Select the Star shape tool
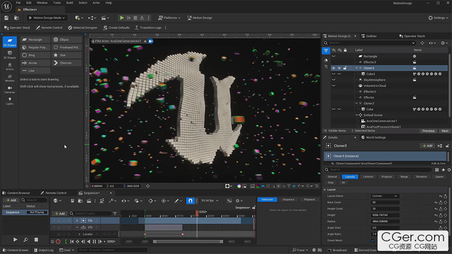 point(67,55)
